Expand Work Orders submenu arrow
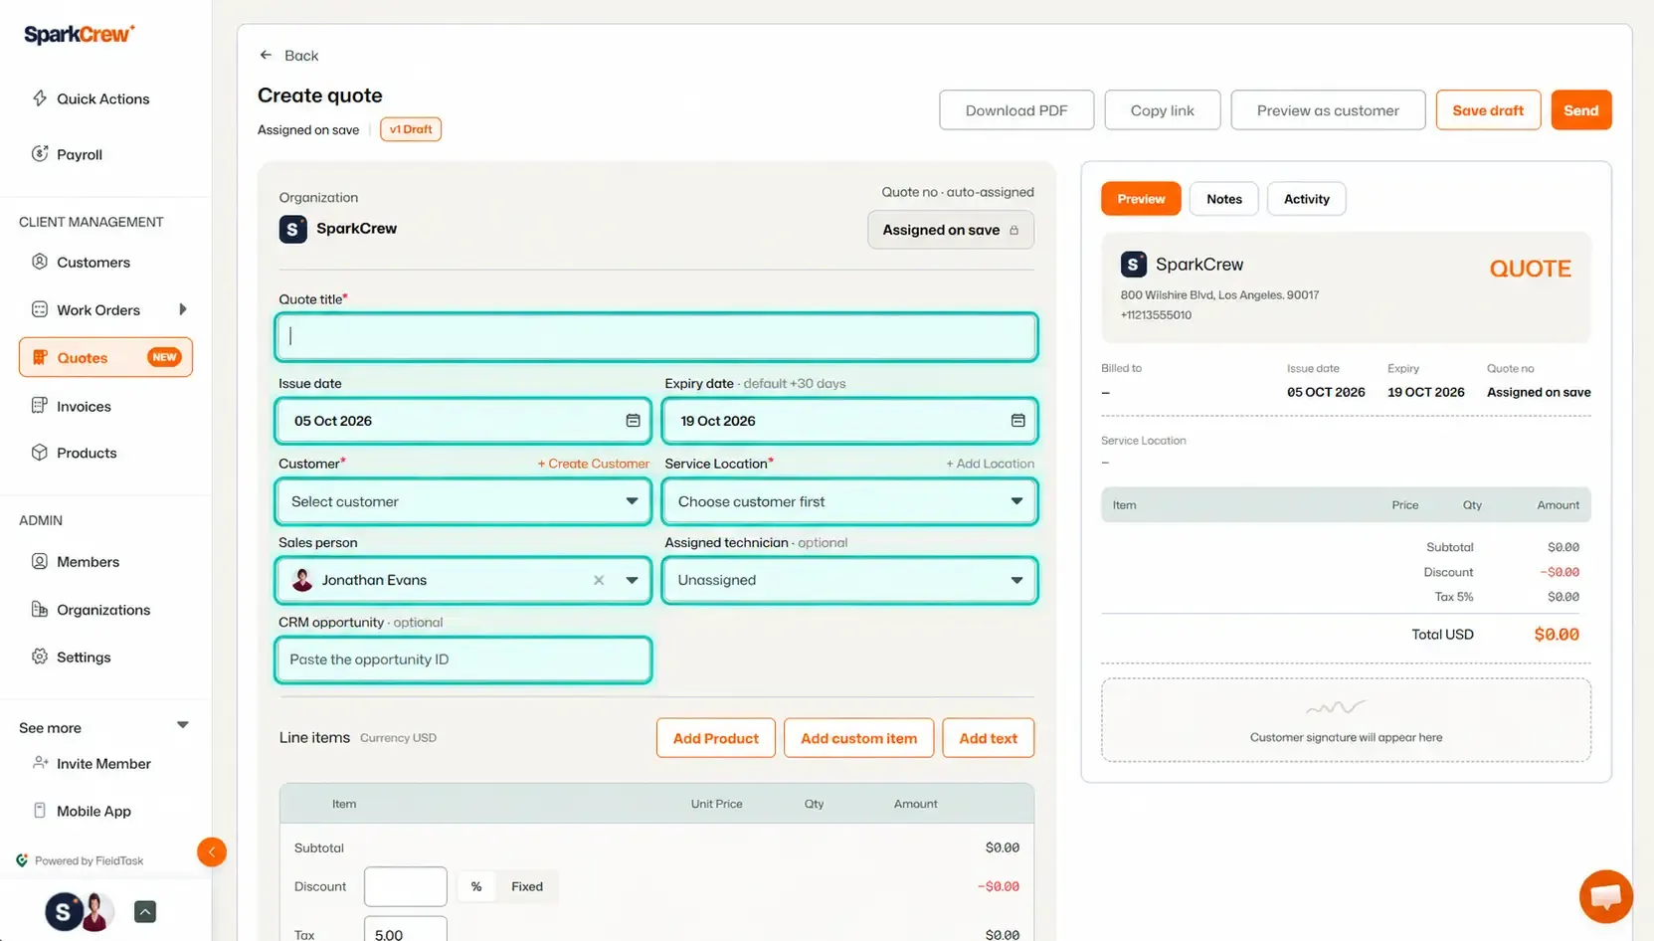 tap(183, 309)
